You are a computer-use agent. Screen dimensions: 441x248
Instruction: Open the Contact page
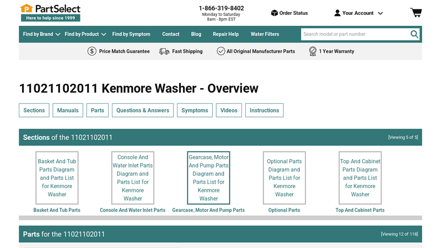pyautogui.click(x=171, y=34)
